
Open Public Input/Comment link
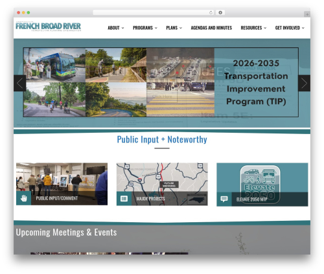click(x=57, y=198)
